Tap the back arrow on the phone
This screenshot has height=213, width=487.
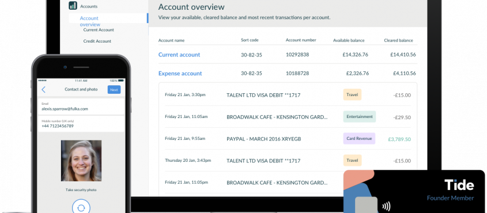coord(43,90)
